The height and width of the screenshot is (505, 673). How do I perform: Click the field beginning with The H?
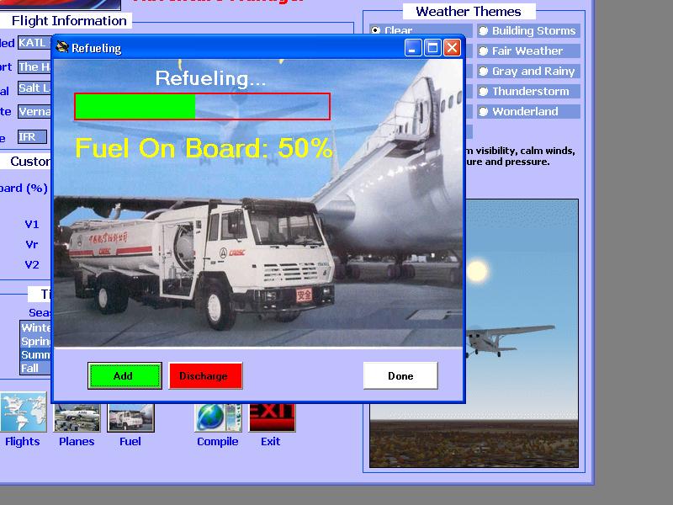point(34,66)
